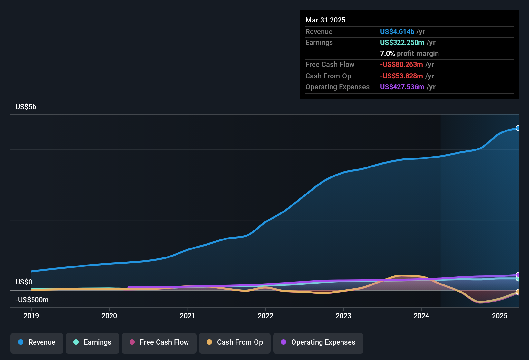Click the US$427.536m operating expenses value

coord(402,87)
